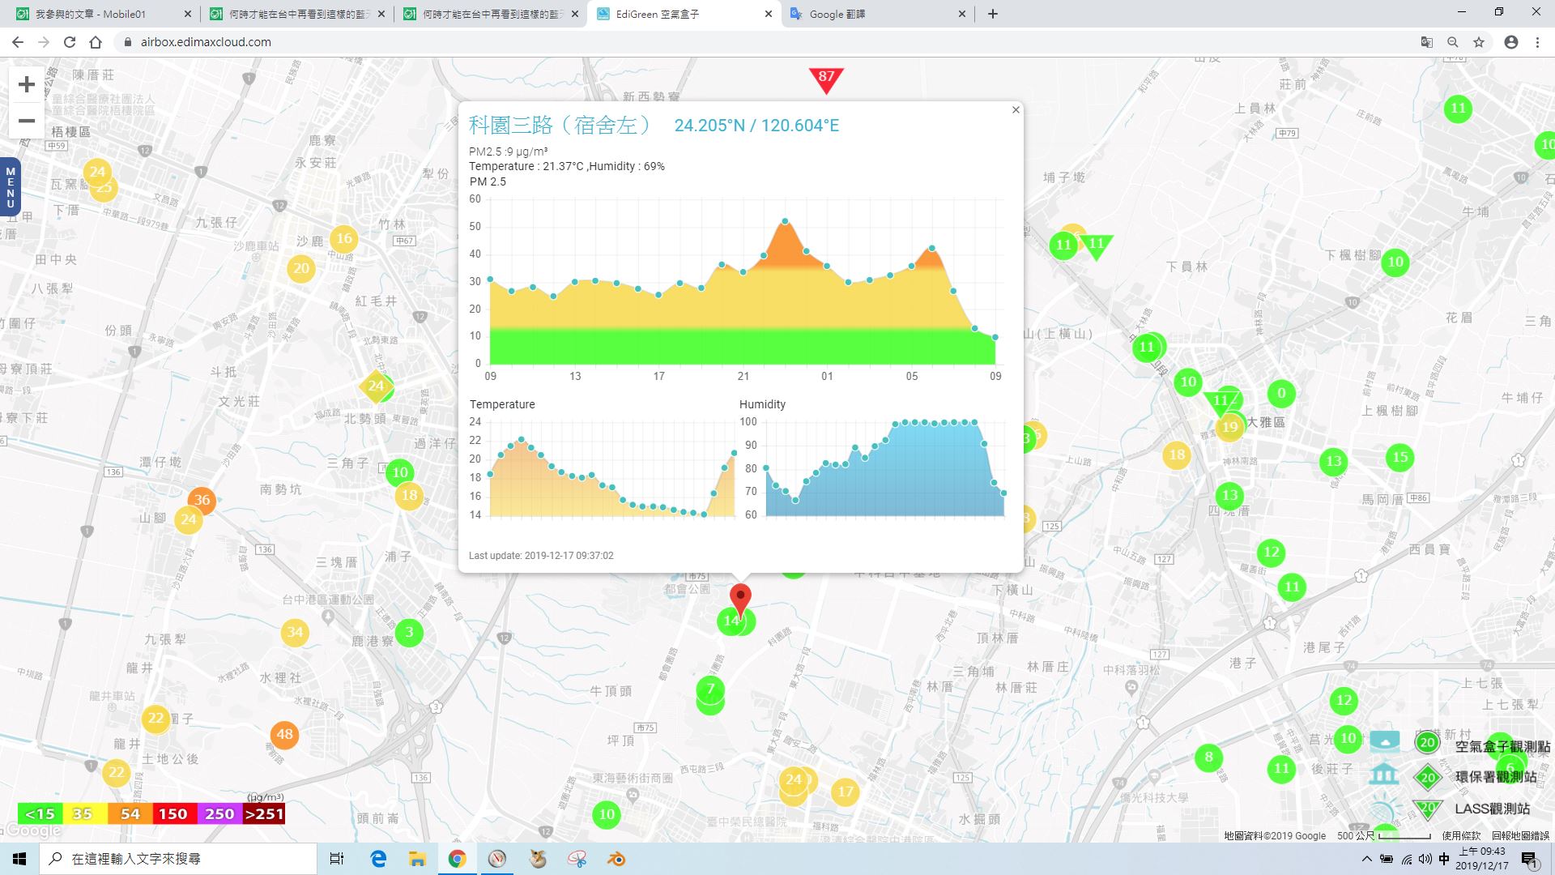Open Chrome profile account icon
Image resolution: width=1555 pixels, height=875 pixels.
(1511, 42)
